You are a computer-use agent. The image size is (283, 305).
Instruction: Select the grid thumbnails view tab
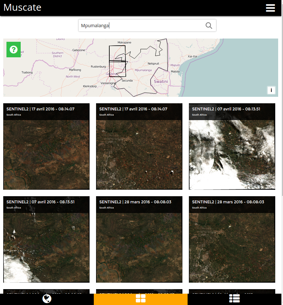pyautogui.click(x=141, y=299)
